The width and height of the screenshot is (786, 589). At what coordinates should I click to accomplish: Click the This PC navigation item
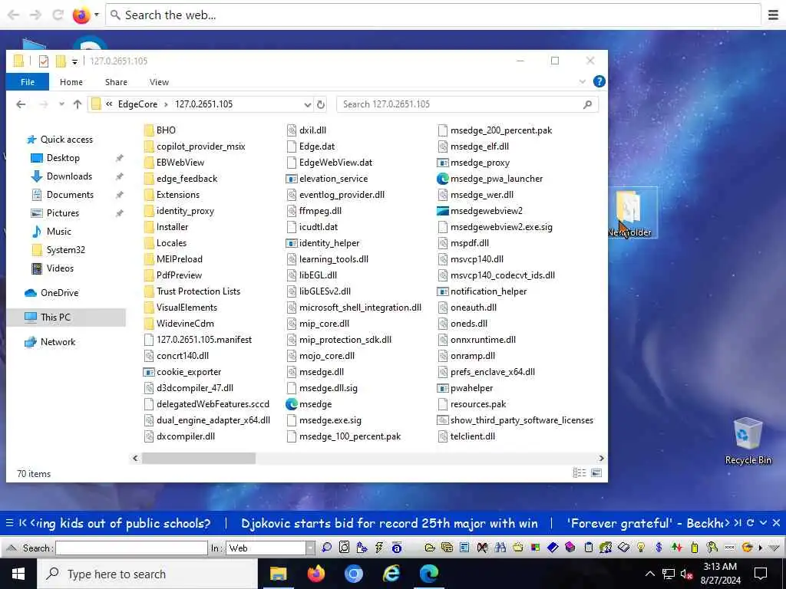[55, 317]
